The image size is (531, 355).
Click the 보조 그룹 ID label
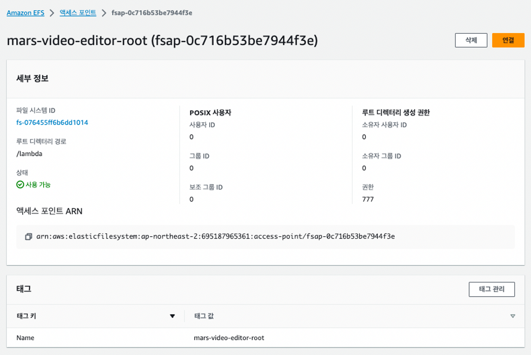click(206, 187)
